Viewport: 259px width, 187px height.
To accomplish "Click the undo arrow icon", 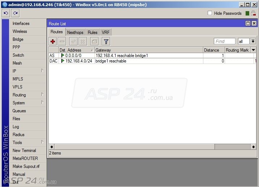I will click(6, 13).
